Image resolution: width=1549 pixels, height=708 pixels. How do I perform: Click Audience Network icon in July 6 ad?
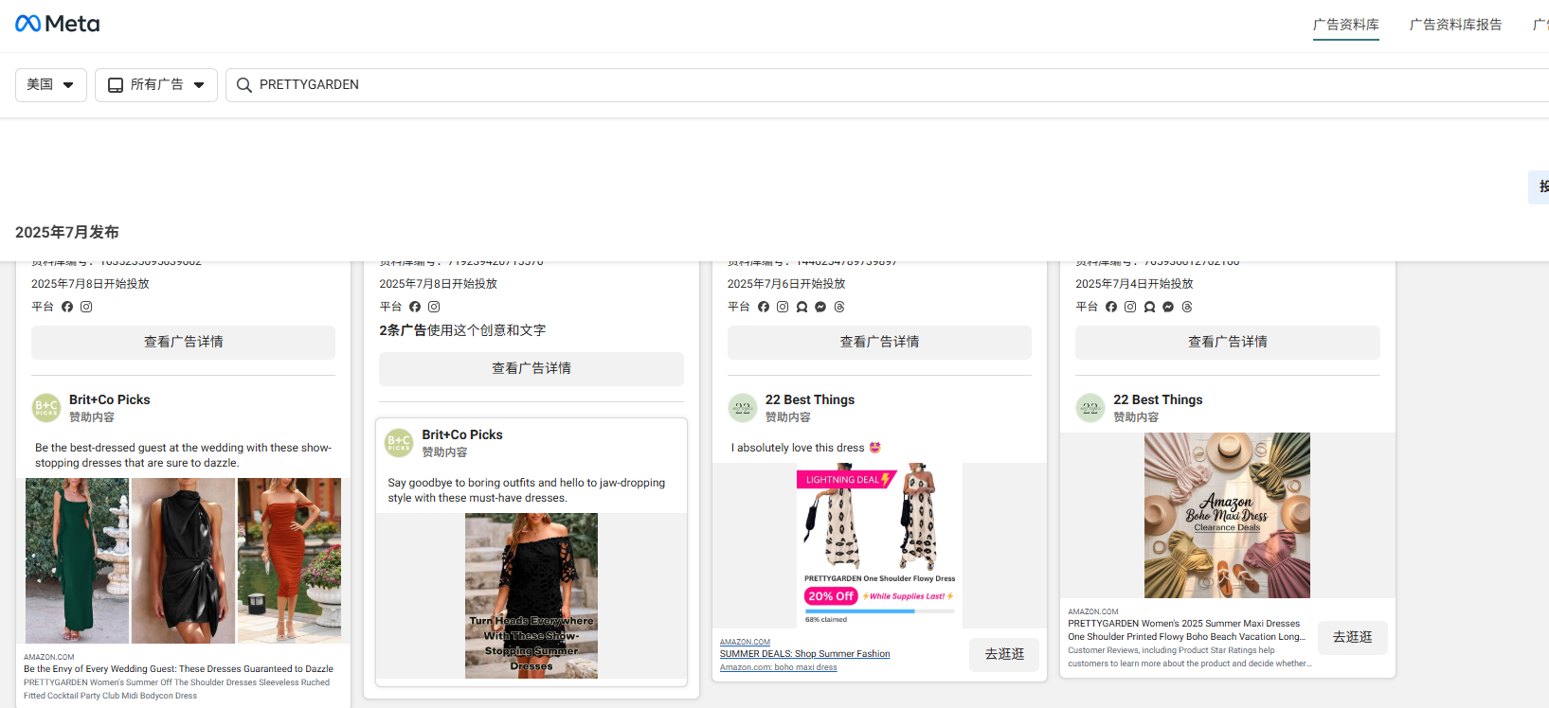pyautogui.click(x=802, y=307)
